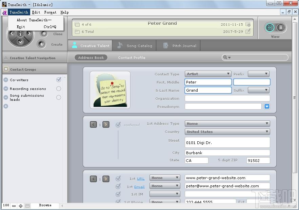The image size is (299, 210).
Task: Add a new contact group plus icon
Action: 6,106
